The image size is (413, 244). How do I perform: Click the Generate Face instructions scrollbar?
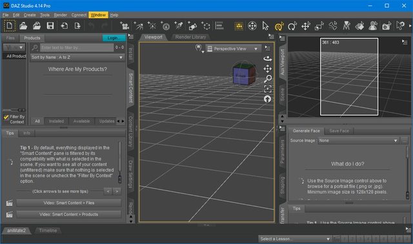tap(407, 173)
